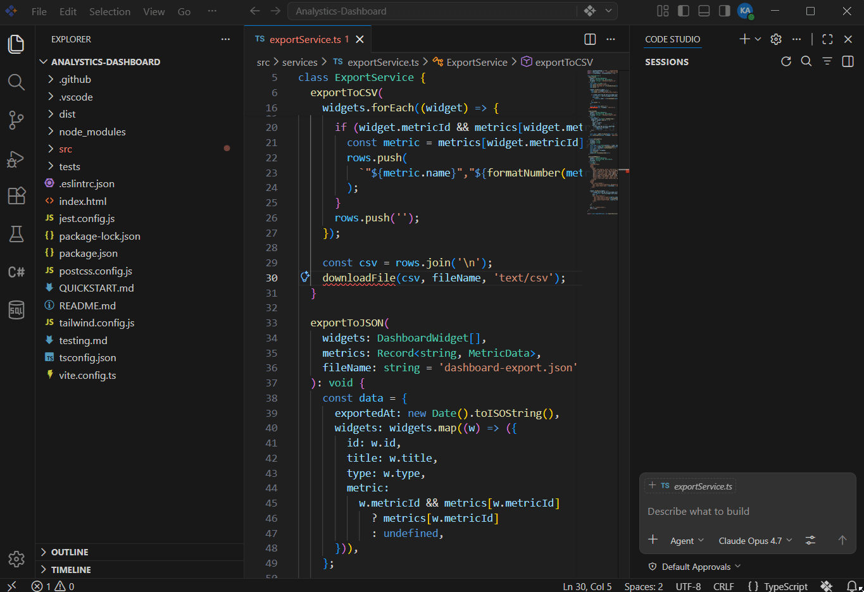The image size is (864, 592).
Task: Open Code Studio settings gear
Action: coord(776,39)
